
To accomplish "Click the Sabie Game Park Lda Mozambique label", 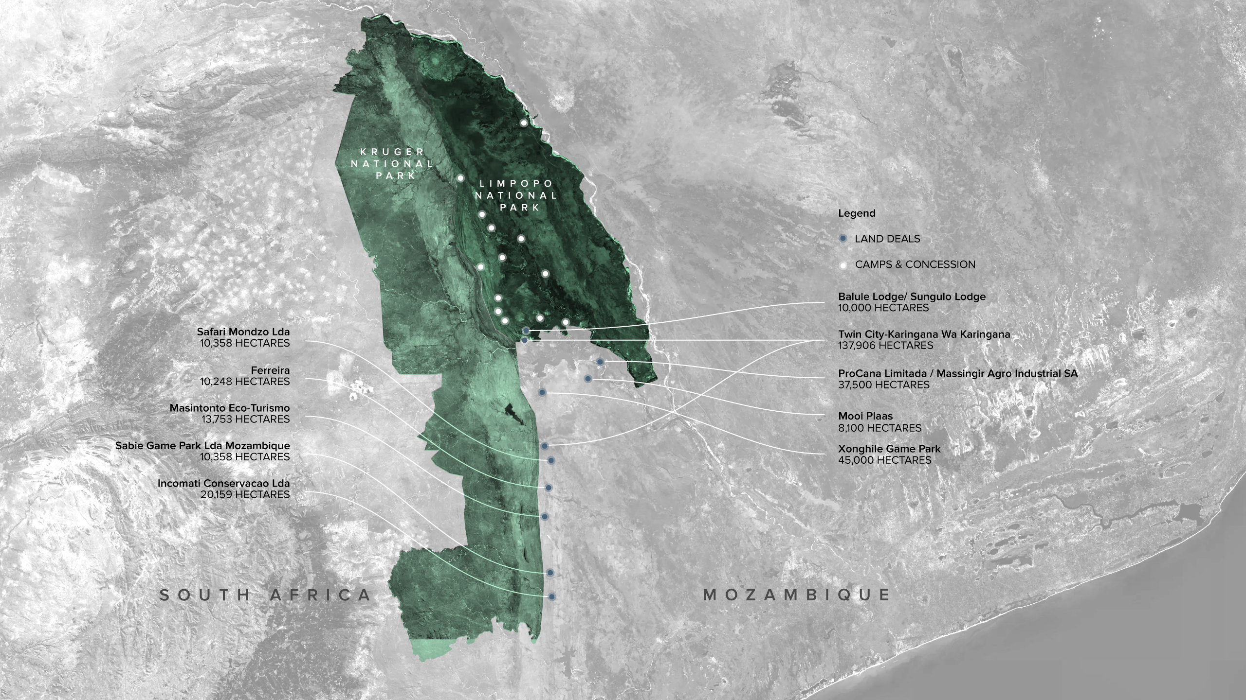I will (202, 446).
